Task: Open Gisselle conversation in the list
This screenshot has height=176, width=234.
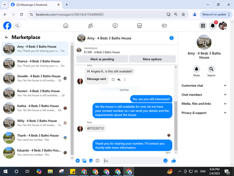Action: pyautogui.click(x=35, y=78)
